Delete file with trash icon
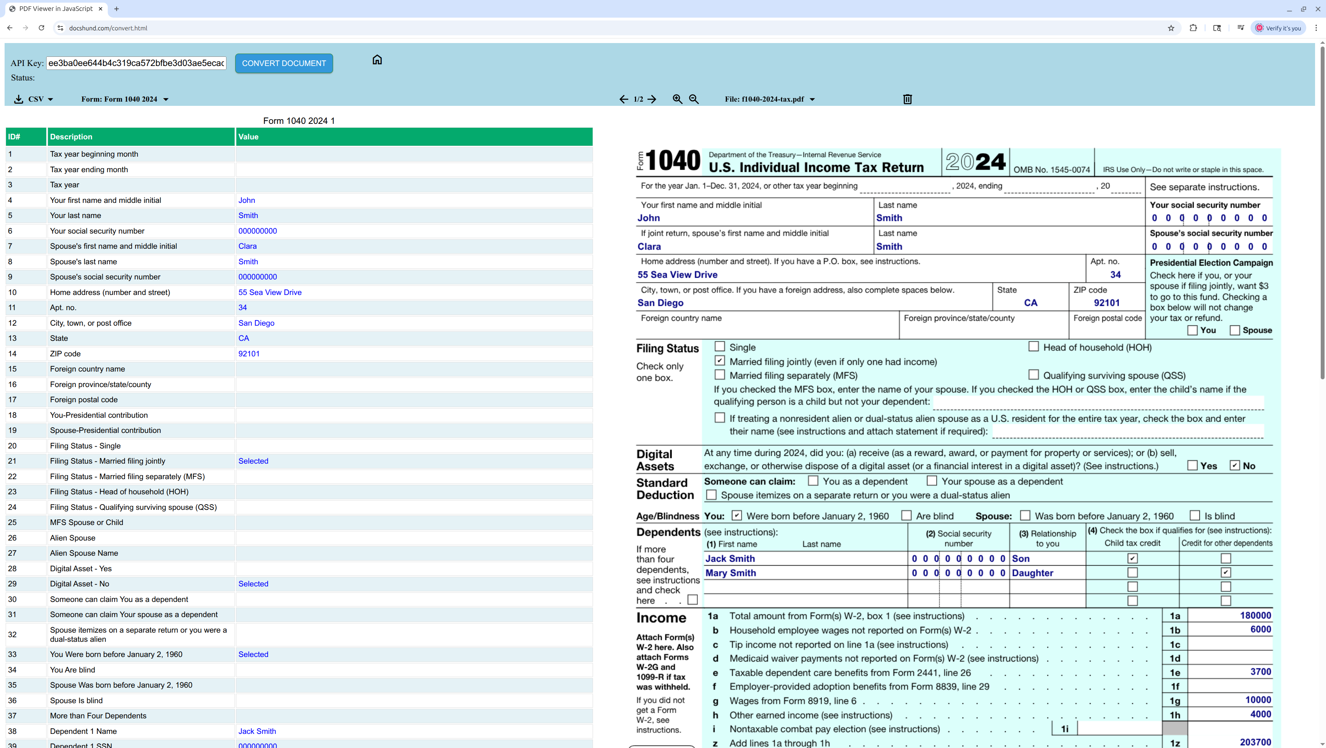The height and width of the screenshot is (748, 1326). click(908, 99)
